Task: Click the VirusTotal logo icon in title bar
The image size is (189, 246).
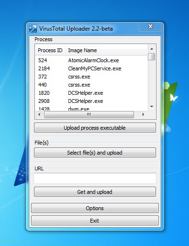Action: 33,29
